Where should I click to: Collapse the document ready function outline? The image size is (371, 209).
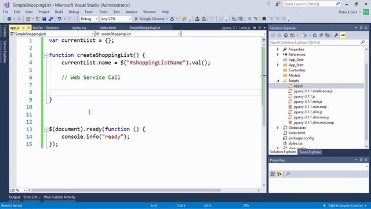point(46,129)
